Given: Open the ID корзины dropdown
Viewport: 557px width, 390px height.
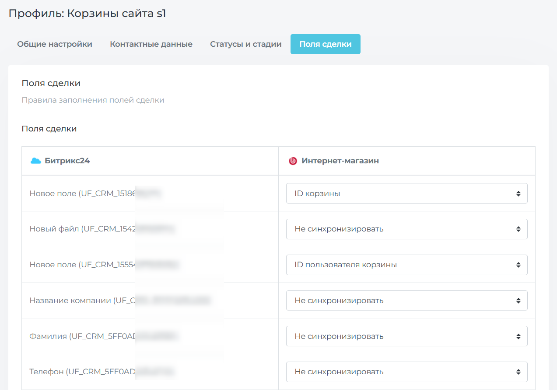Looking at the screenshot, I should click(406, 193).
